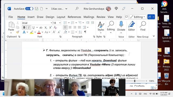The height and width of the screenshot is (97, 173).
Task: Open the ribbon Editing group button
Action: (111, 27)
